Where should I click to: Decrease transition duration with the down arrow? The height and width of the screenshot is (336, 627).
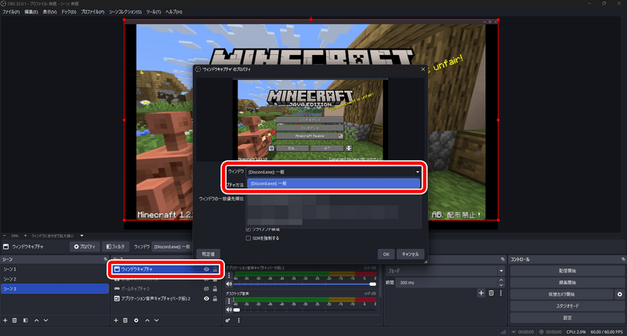pos(501,285)
